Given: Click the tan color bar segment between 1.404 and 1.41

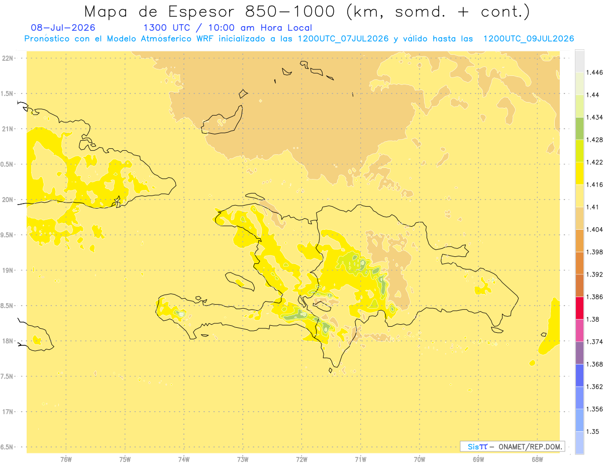Looking at the screenshot, I should tap(579, 218).
